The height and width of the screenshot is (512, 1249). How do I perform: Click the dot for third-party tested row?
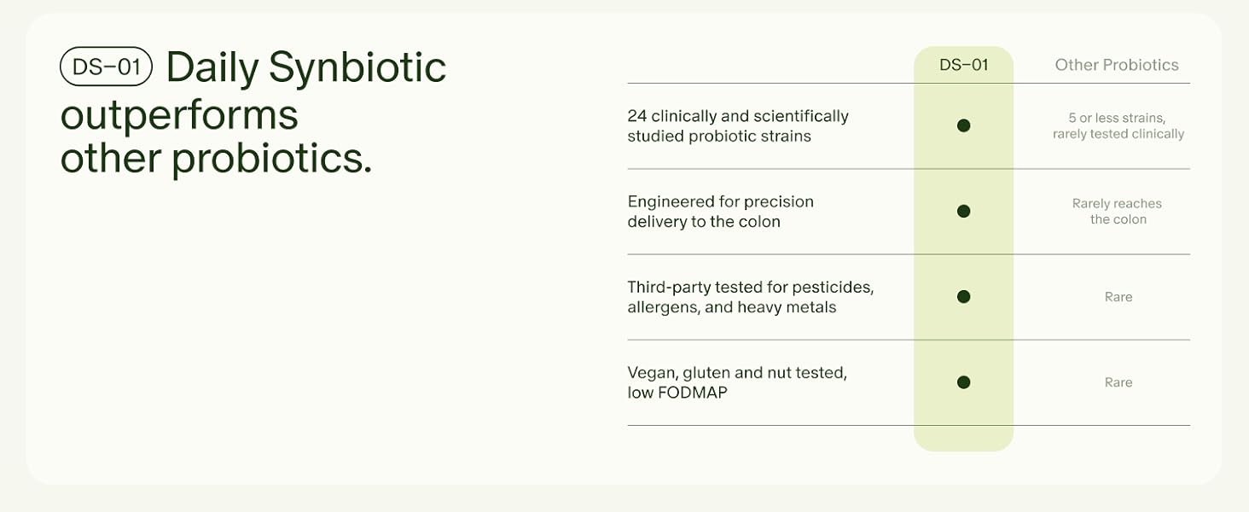[963, 297]
